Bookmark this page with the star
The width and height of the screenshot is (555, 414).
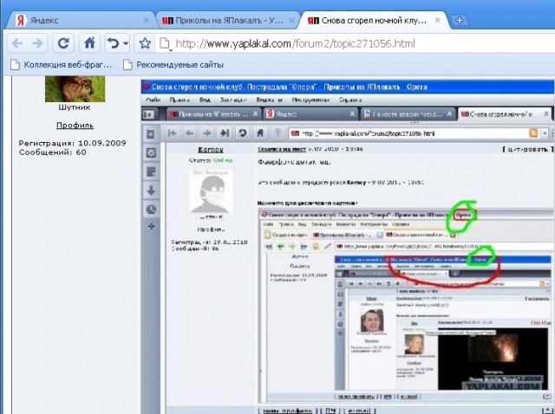145,43
